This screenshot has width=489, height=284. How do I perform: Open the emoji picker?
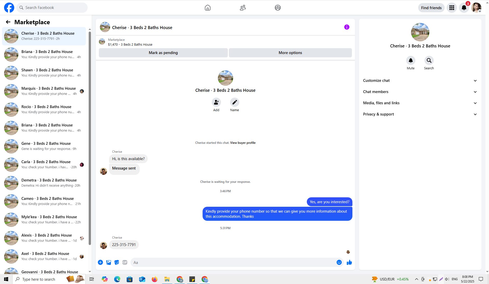coord(339,262)
